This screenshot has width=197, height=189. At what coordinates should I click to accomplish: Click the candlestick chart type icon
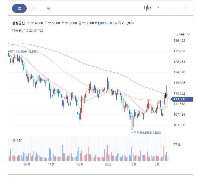pyautogui.click(x=147, y=8)
